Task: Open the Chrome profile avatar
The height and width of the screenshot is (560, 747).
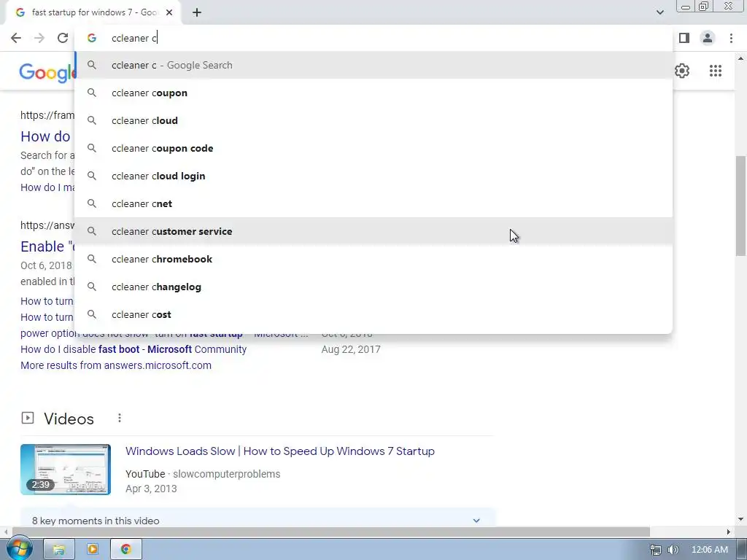Action: (708, 38)
